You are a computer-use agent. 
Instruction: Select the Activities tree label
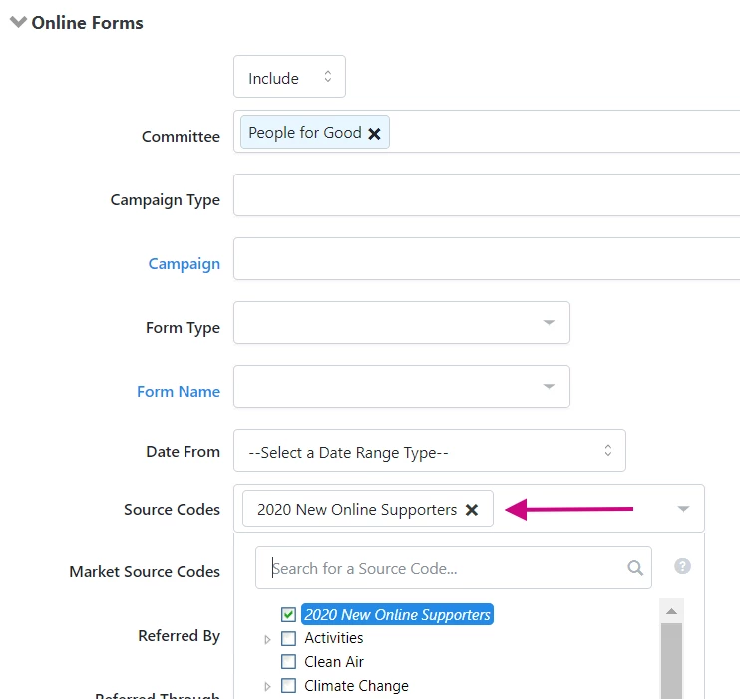334,638
